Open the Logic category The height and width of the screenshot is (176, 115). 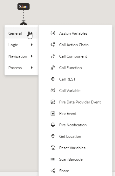[x=22, y=45]
